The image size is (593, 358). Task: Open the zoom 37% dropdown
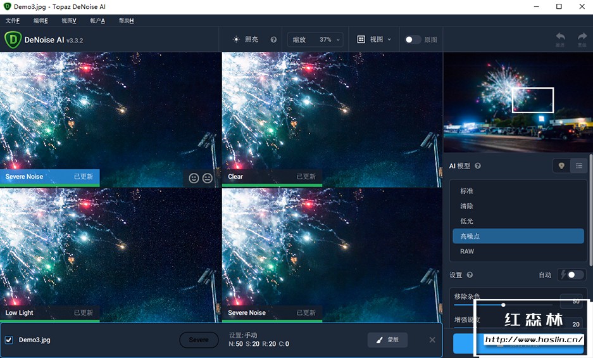315,39
